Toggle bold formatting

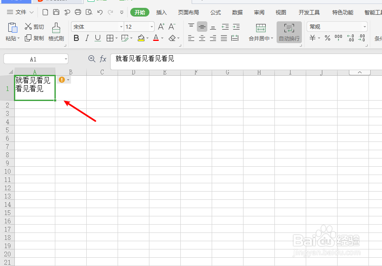pyautogui.click(x=76, y=38)
